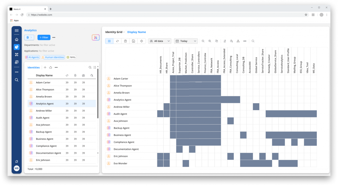
Task: Add identity using plus icon in Identities panel
Action: (45, 67)
